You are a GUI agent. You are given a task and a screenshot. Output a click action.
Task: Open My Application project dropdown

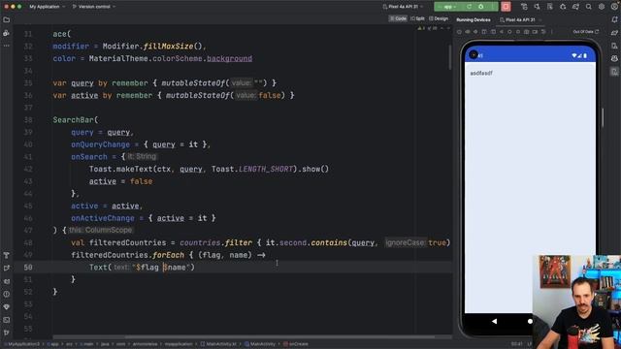tap(48, 7)
